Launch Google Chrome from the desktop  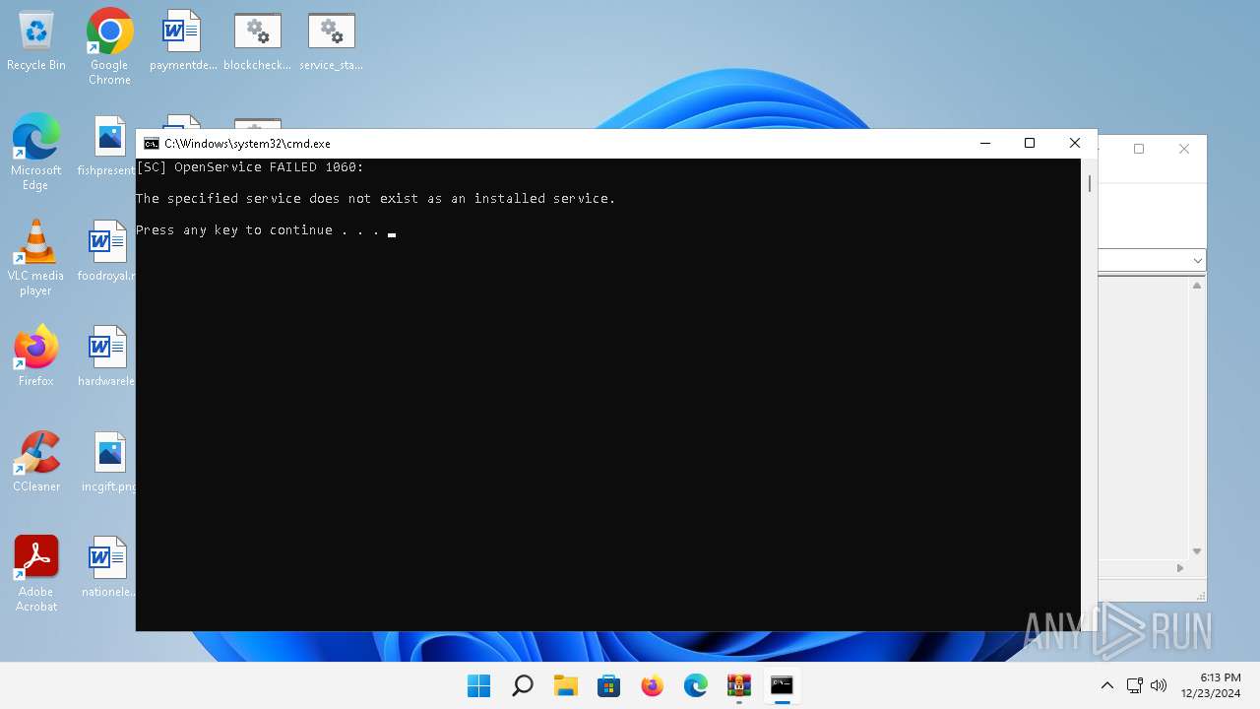[109, 46]
